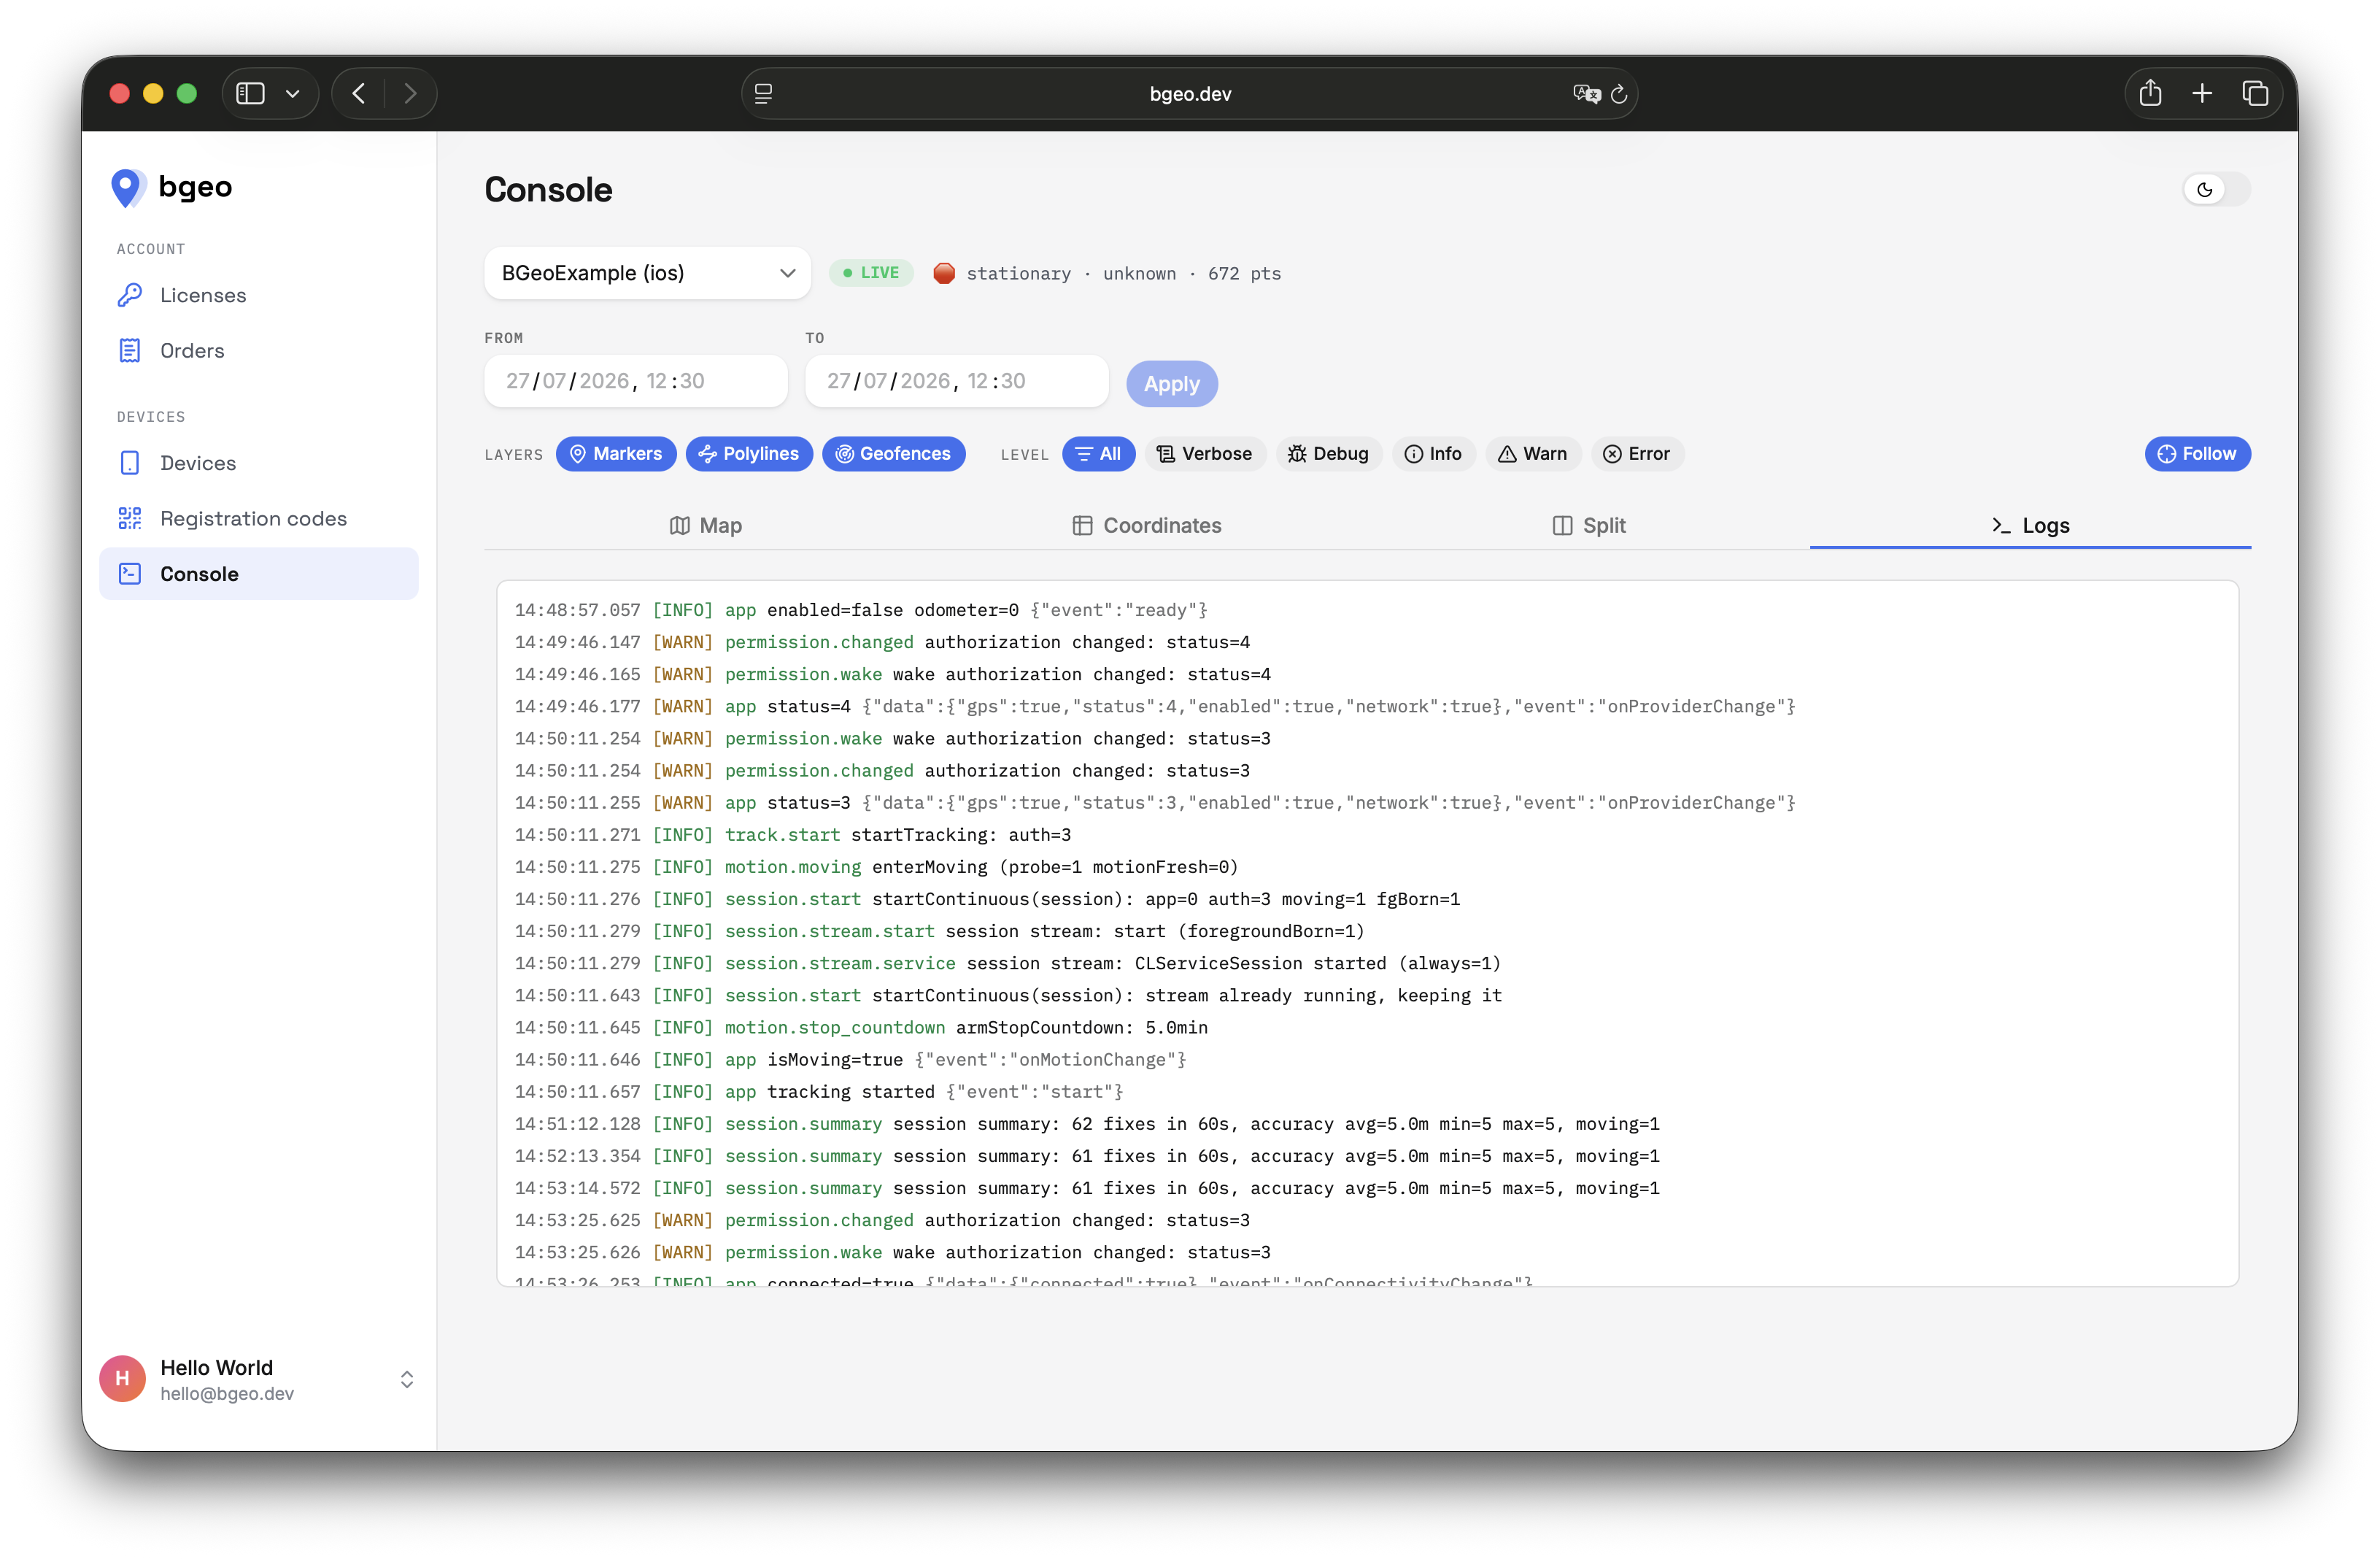
Task: Switch to the Map tab
Action: point(706,526)
